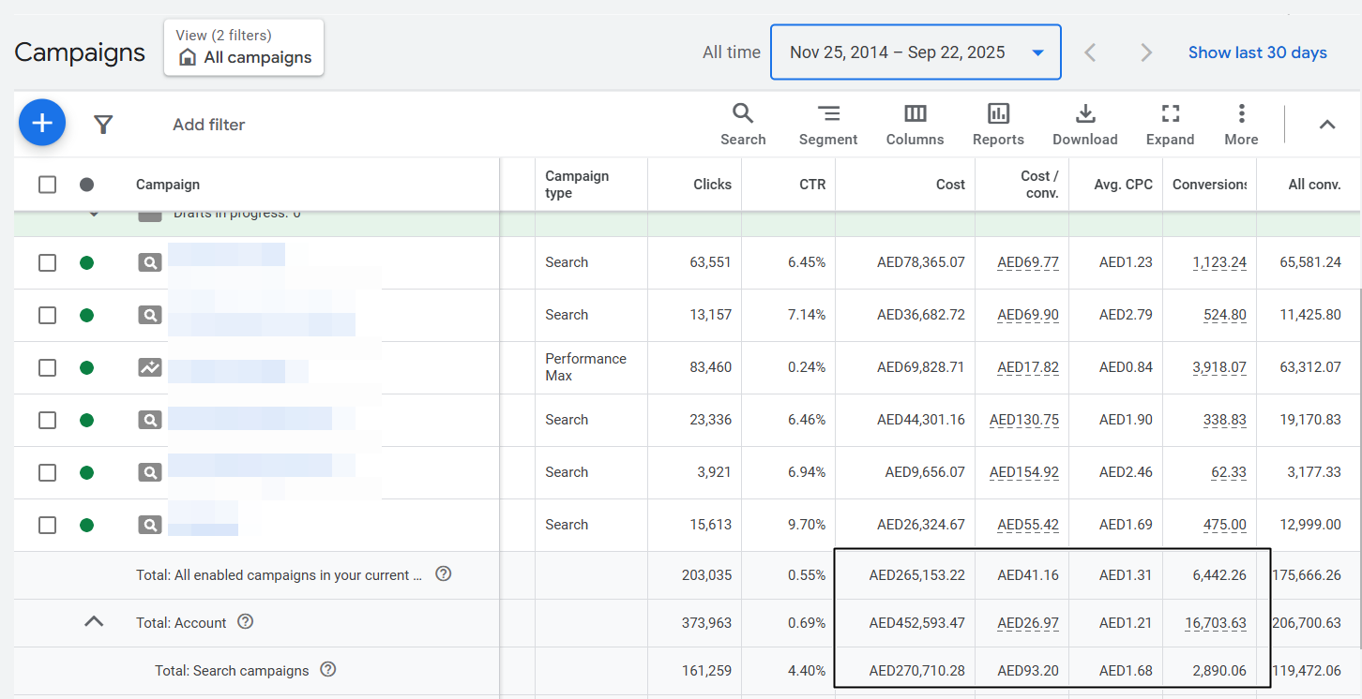Open the Segment tool
This screenshot has width=1362, height=699.
pos(827,125)
